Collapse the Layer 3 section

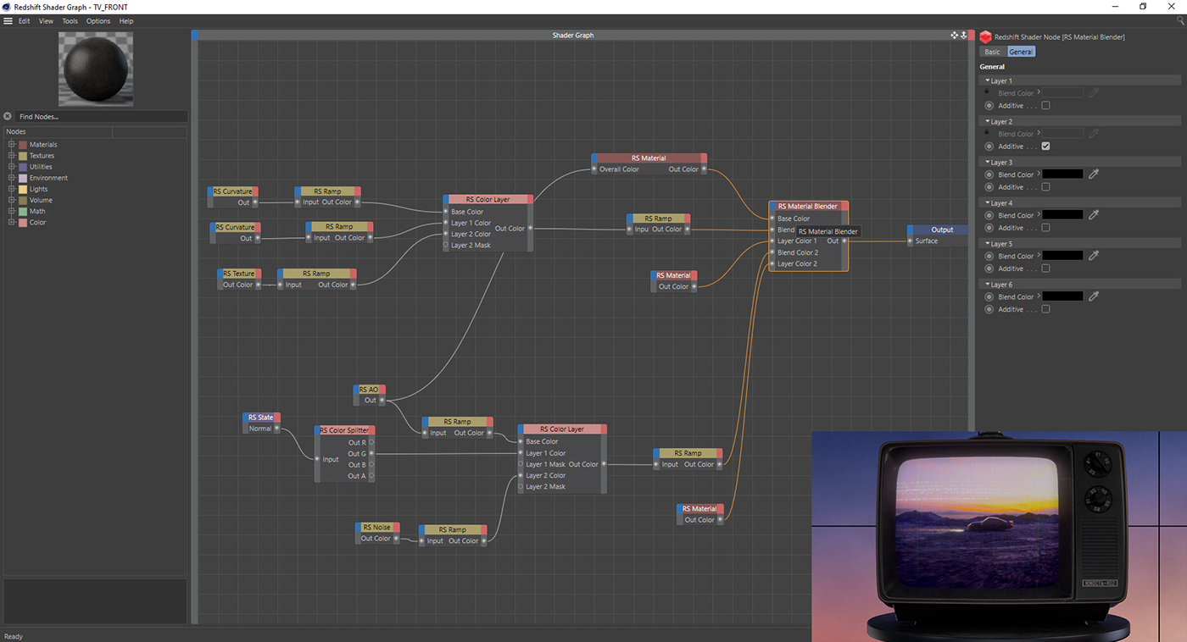pyautogui.click(x=987, y=163)
